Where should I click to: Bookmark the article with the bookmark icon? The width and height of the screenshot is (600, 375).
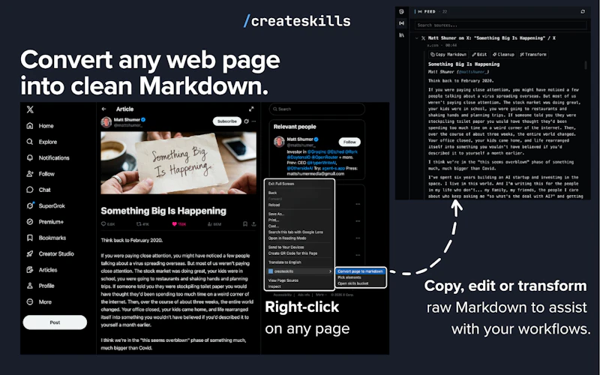click(x=245, y=224)
